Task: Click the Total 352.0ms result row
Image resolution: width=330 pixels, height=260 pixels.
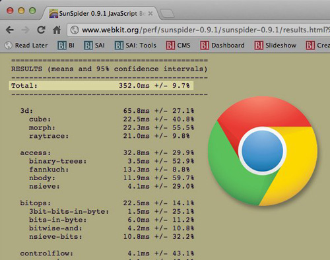Action: [x=101, y=86]
